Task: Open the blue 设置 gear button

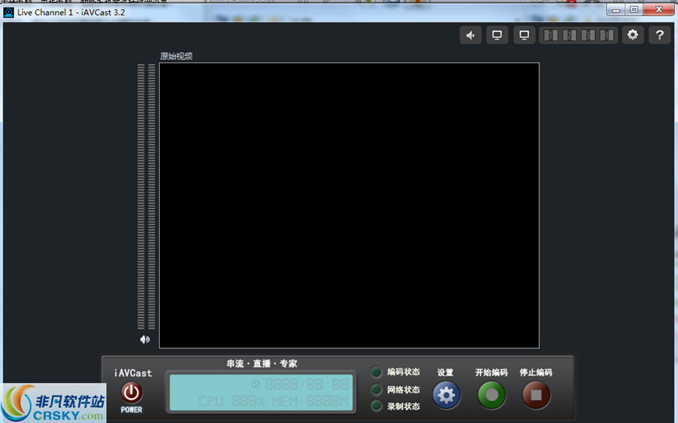Action: pyautogui.click(x=446, y=395)
